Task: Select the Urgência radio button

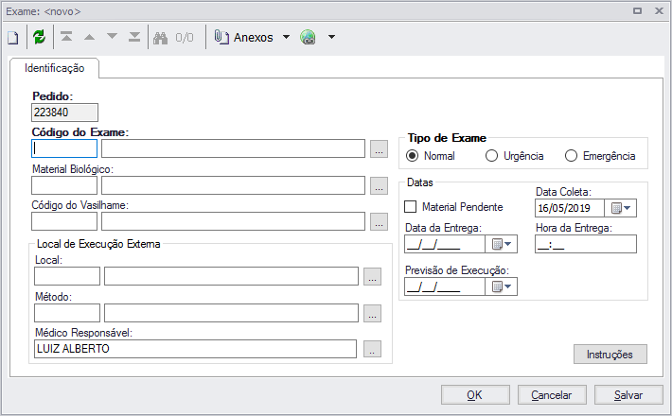Action: pyautogui.click(x=491, y=156)
